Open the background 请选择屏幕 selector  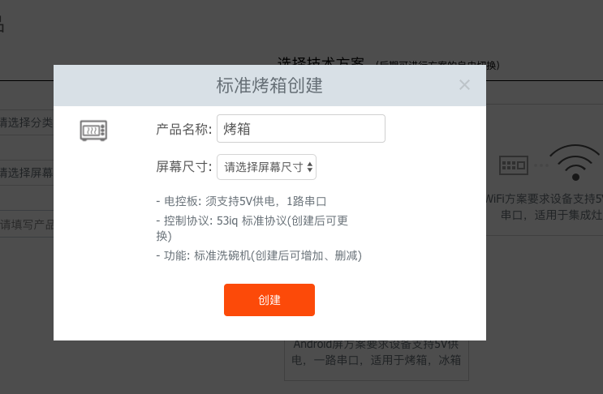(x=27, y=173)
